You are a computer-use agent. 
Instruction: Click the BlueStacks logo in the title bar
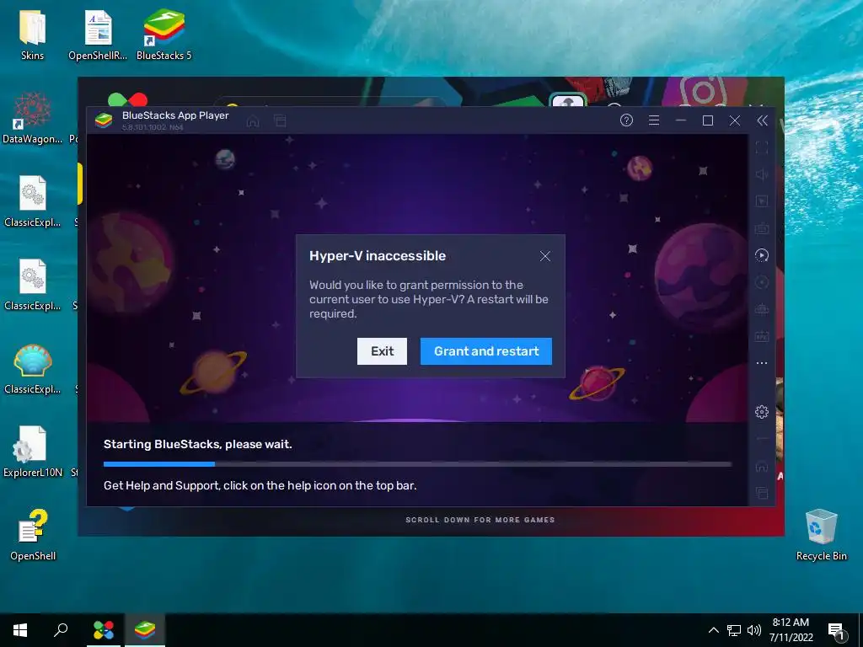pyautogui.click(x=104, y=120)
